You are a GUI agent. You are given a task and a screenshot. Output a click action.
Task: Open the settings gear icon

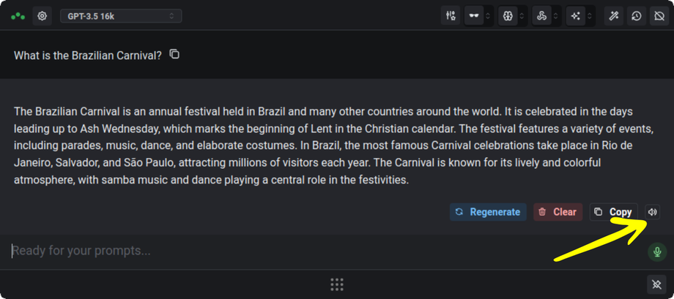pos(42,15)
